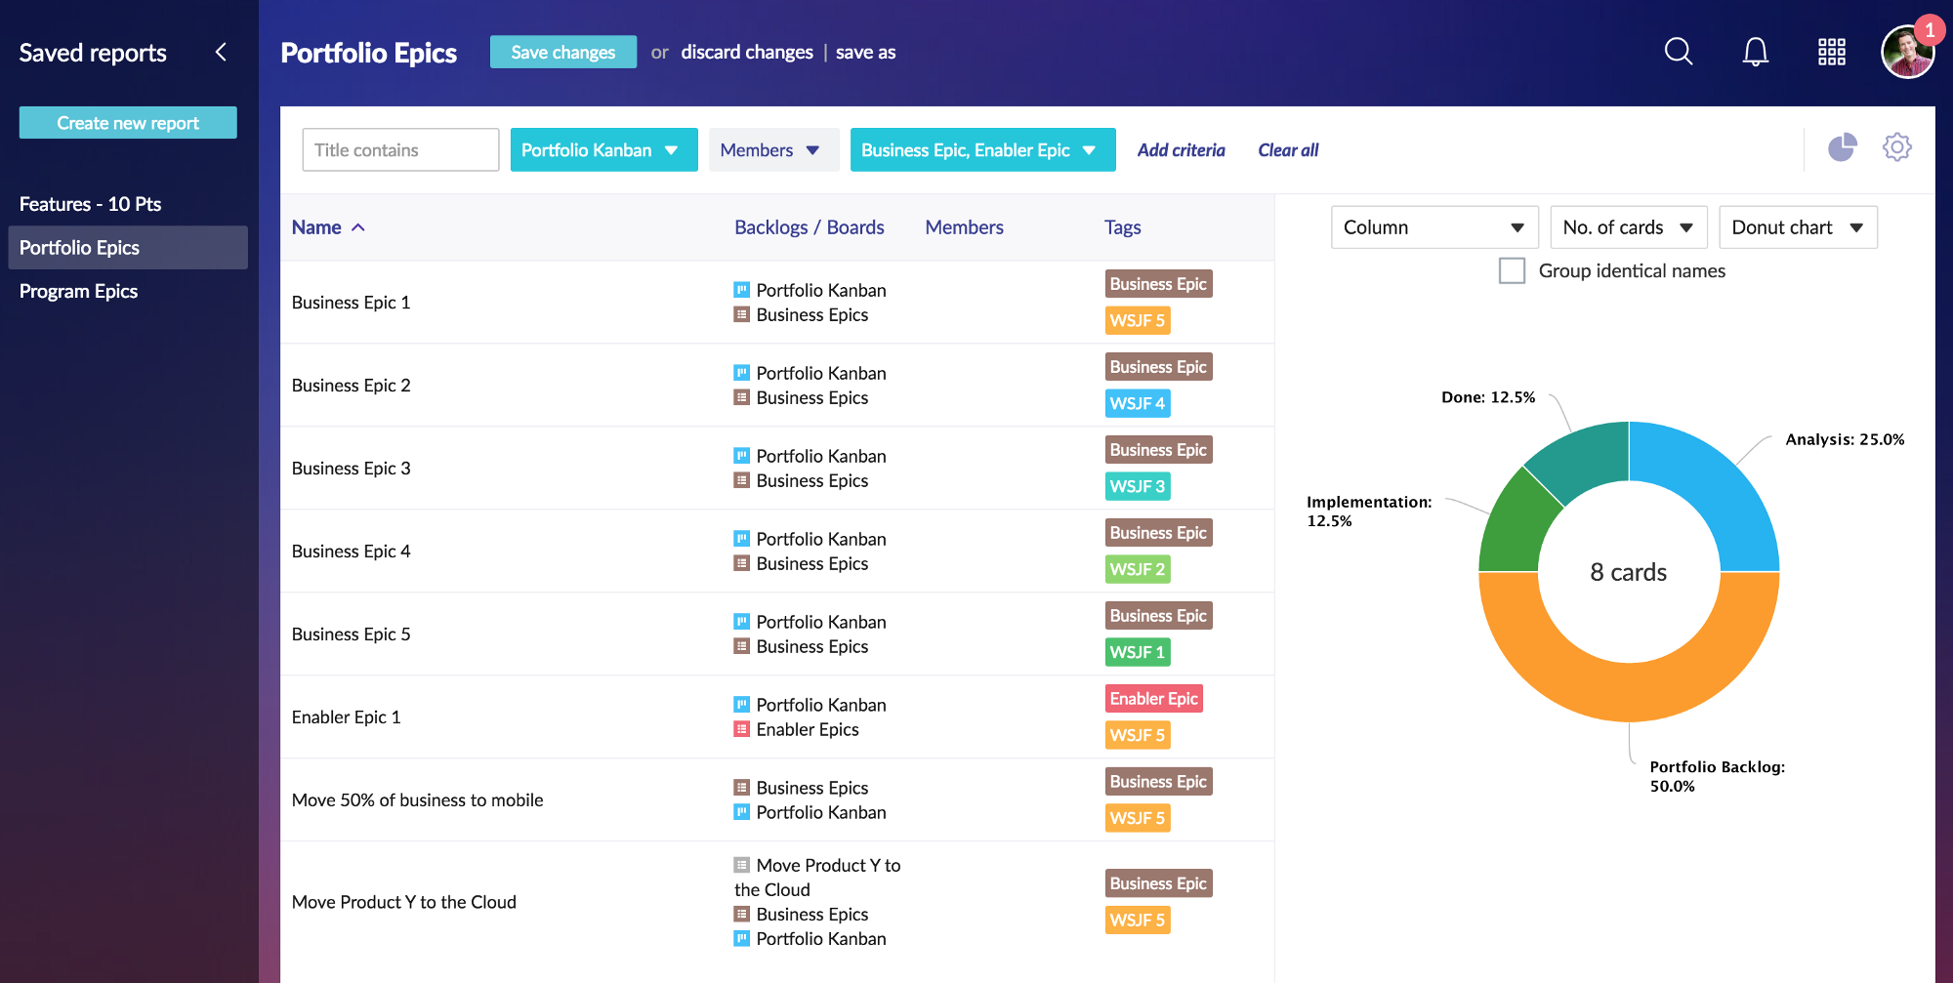Open the Features - 10 Pts report
Viewport: 1953px width, 983px height.
(x=91, y=204)
